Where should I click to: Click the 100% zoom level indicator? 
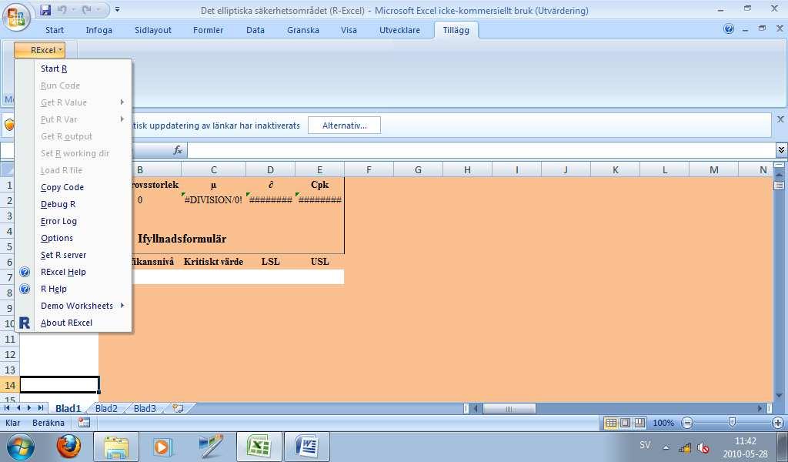click(663, 423)
